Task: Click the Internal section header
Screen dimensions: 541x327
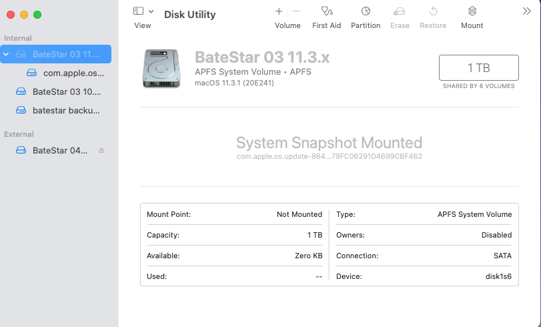Action: [18, 38]
